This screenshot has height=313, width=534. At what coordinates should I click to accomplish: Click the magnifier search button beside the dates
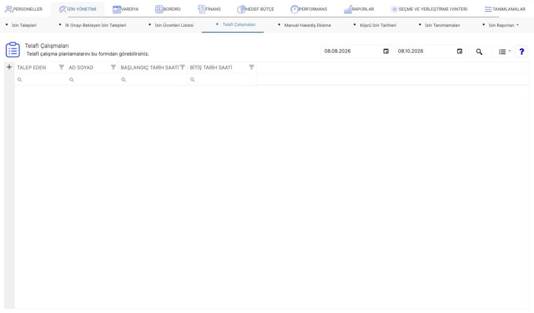479,52
